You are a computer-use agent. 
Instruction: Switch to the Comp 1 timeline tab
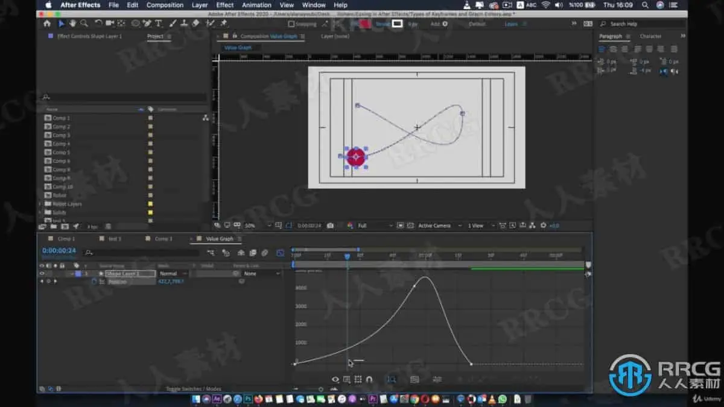coord(66,239)
